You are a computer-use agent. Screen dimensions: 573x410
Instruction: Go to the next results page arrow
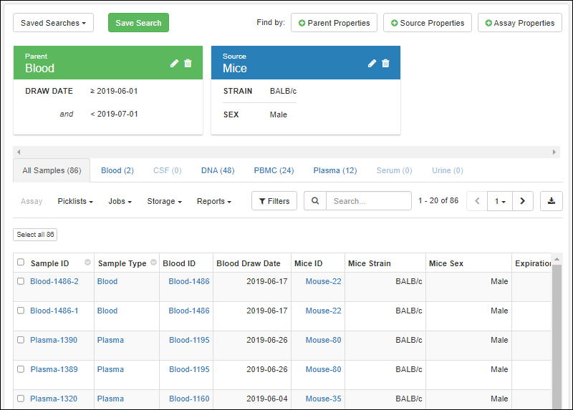coord(522,201)
